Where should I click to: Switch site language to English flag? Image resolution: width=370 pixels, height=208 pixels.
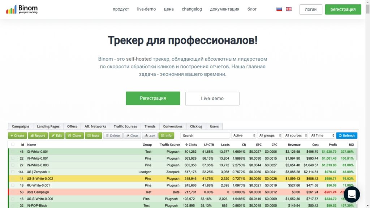coord(289,9)
